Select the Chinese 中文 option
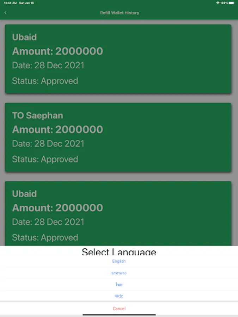The width and height of the screenshot is (238, 317). (x=119, y=296)
